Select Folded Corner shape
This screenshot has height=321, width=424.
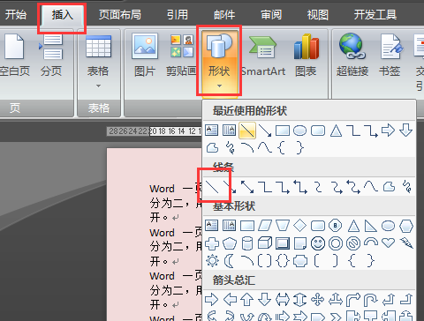[300, 243]
